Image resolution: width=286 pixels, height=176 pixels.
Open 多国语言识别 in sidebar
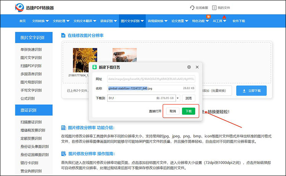coord(31,74)
